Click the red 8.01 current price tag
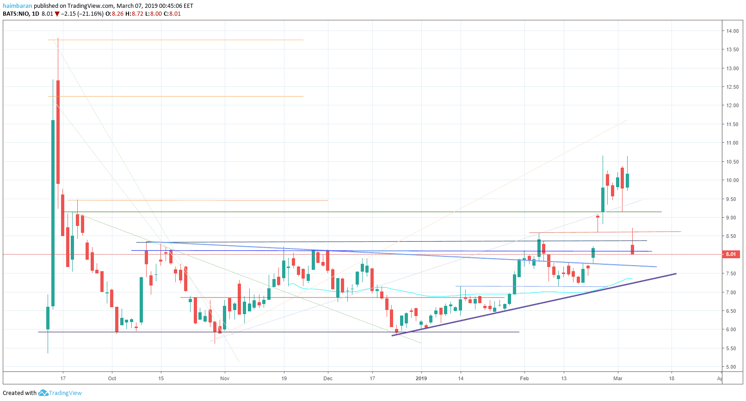This screenshot has height=401, width=746. pos(731,254)
